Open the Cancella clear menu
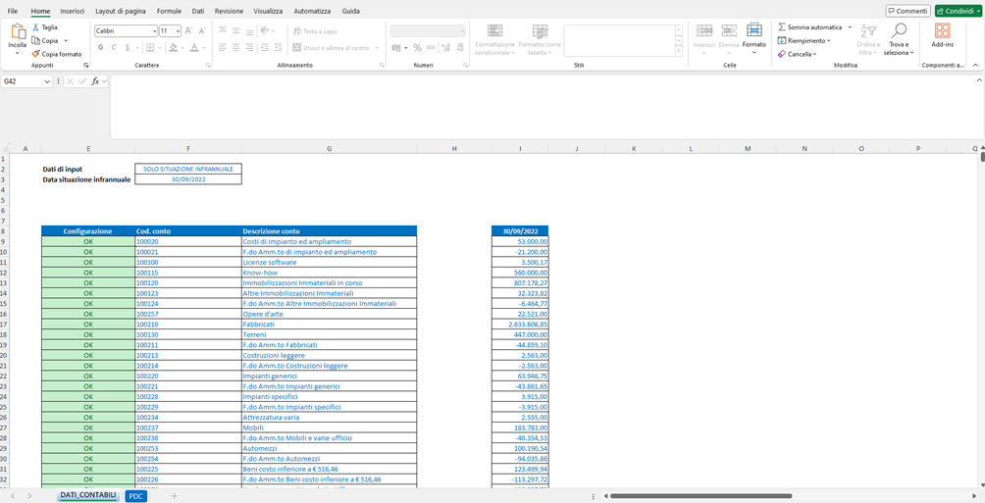 click(x=798, y=54)
